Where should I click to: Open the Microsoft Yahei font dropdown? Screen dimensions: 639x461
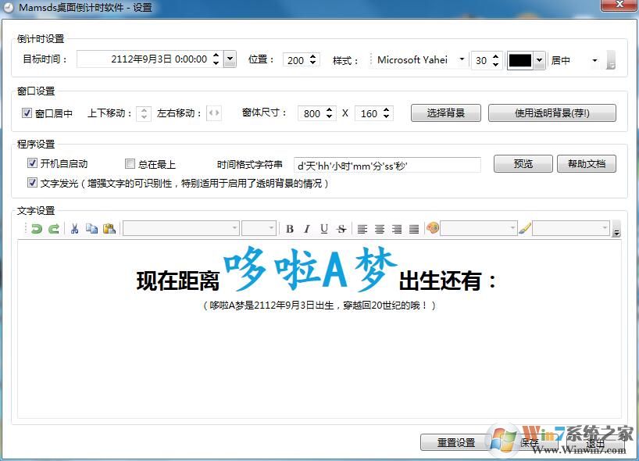click(462, 59)
